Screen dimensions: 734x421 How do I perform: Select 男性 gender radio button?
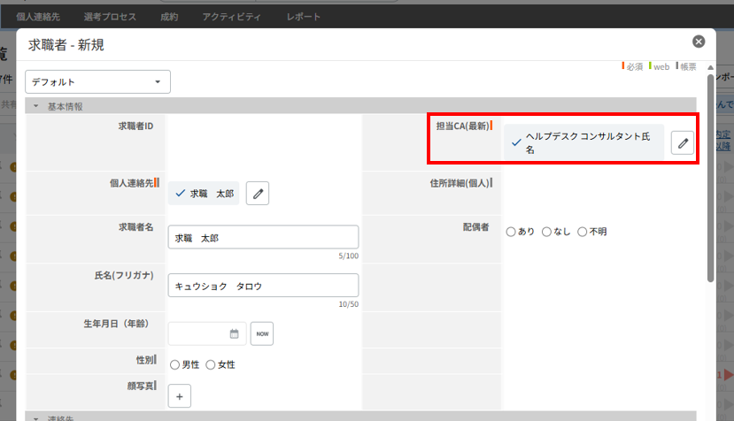point(174,364)
